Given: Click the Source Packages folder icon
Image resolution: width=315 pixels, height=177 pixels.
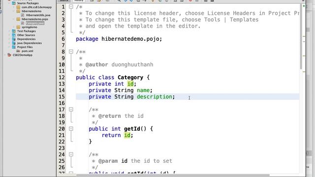Looking at the screenshot, I should pyautogui.click(x=14, y=3).
